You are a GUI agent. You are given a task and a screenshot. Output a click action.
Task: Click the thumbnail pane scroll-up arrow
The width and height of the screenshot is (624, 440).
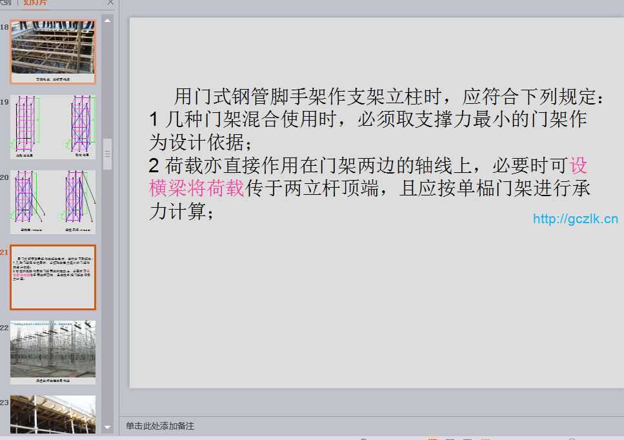click(x=108, y=20)
